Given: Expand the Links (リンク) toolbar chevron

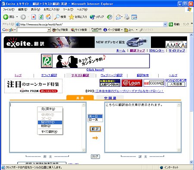Looking at the screenshot, I should click(192, 24).
